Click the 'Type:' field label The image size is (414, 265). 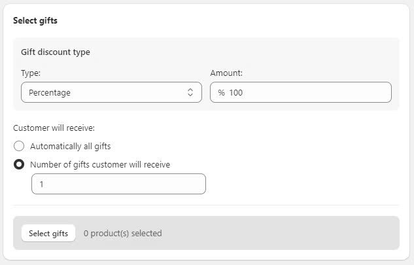point(31,74)
